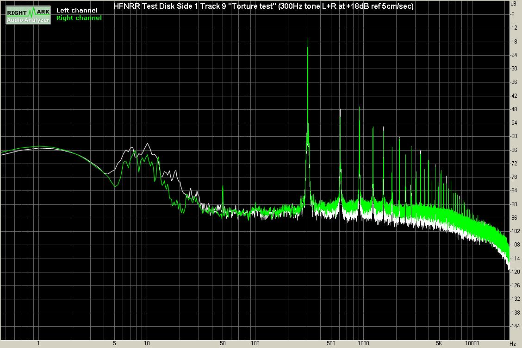Click the -18 value on the dB axis
Viewport: 522px width, 348px height.
514,42
